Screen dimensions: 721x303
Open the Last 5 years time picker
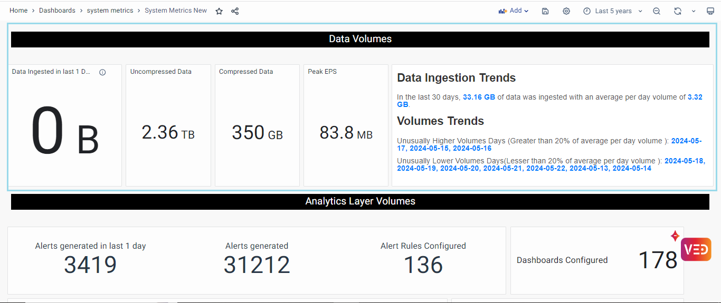click(x=613, y=11)
